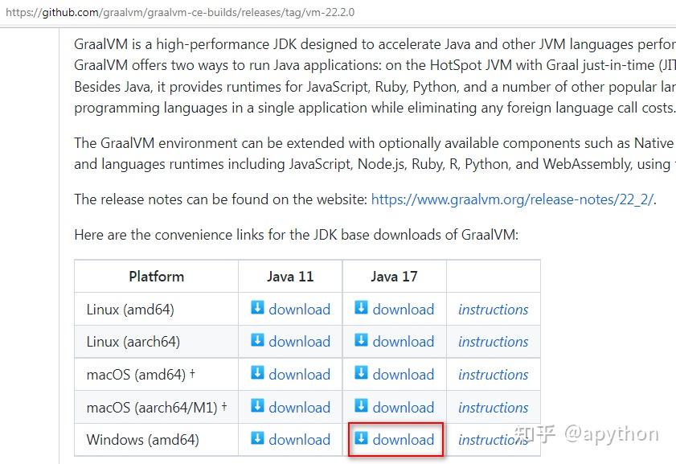Click download arrow icon for macOS amd64 Java 11
The width and height of the screenshot is (676, 464).
click(x=257, y=373)
